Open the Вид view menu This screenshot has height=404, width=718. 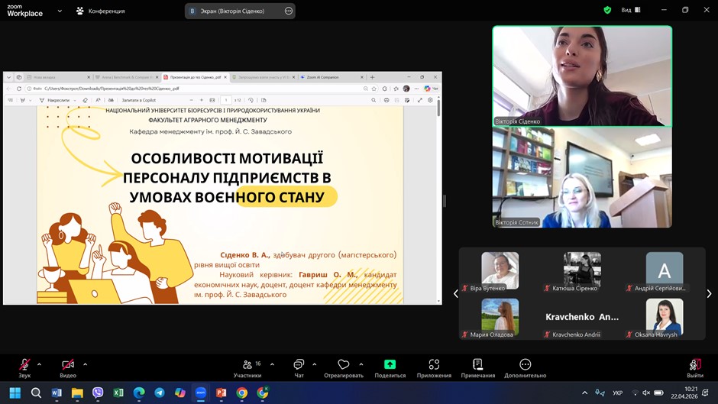[x=631, y=11]
